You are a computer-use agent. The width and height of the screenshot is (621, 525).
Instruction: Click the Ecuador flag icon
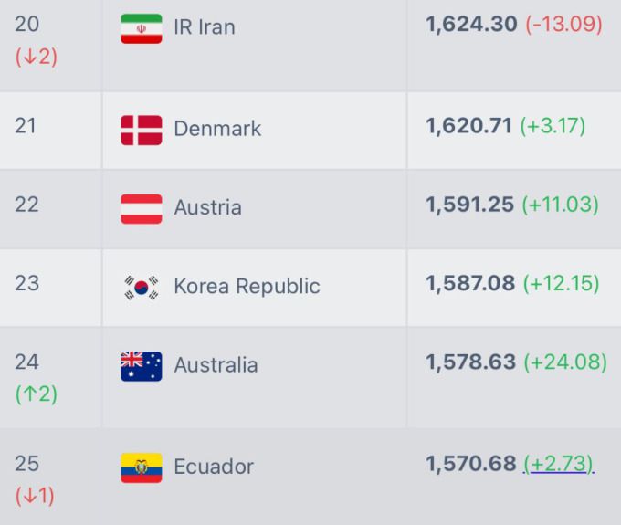click(141, 467)
